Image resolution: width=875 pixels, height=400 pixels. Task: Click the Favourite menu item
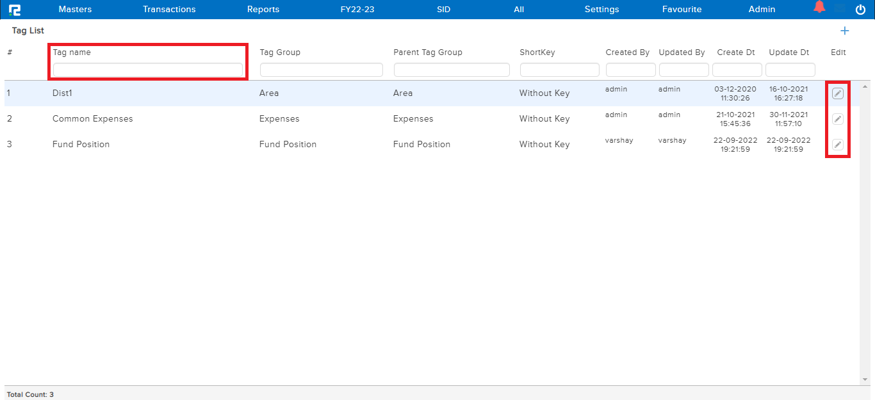[x=682, y=10]
